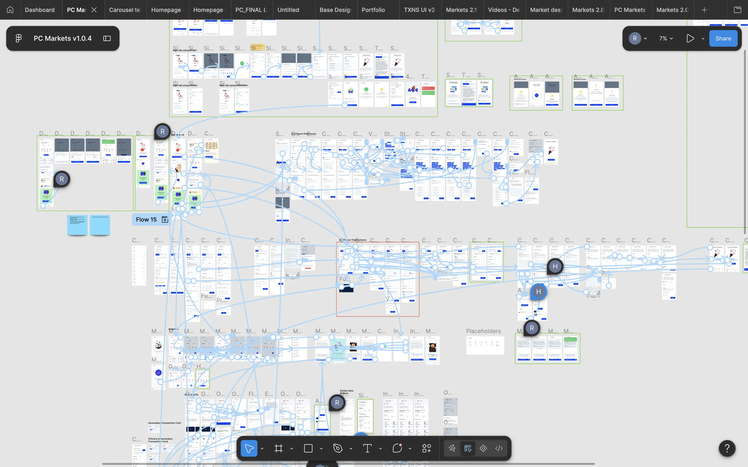
Task: Click the horizontal scrollbar at bottom
Action: [348, 464]
